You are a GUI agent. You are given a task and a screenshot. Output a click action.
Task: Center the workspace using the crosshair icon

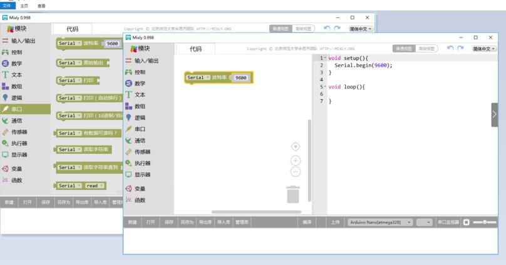point(296,146)
